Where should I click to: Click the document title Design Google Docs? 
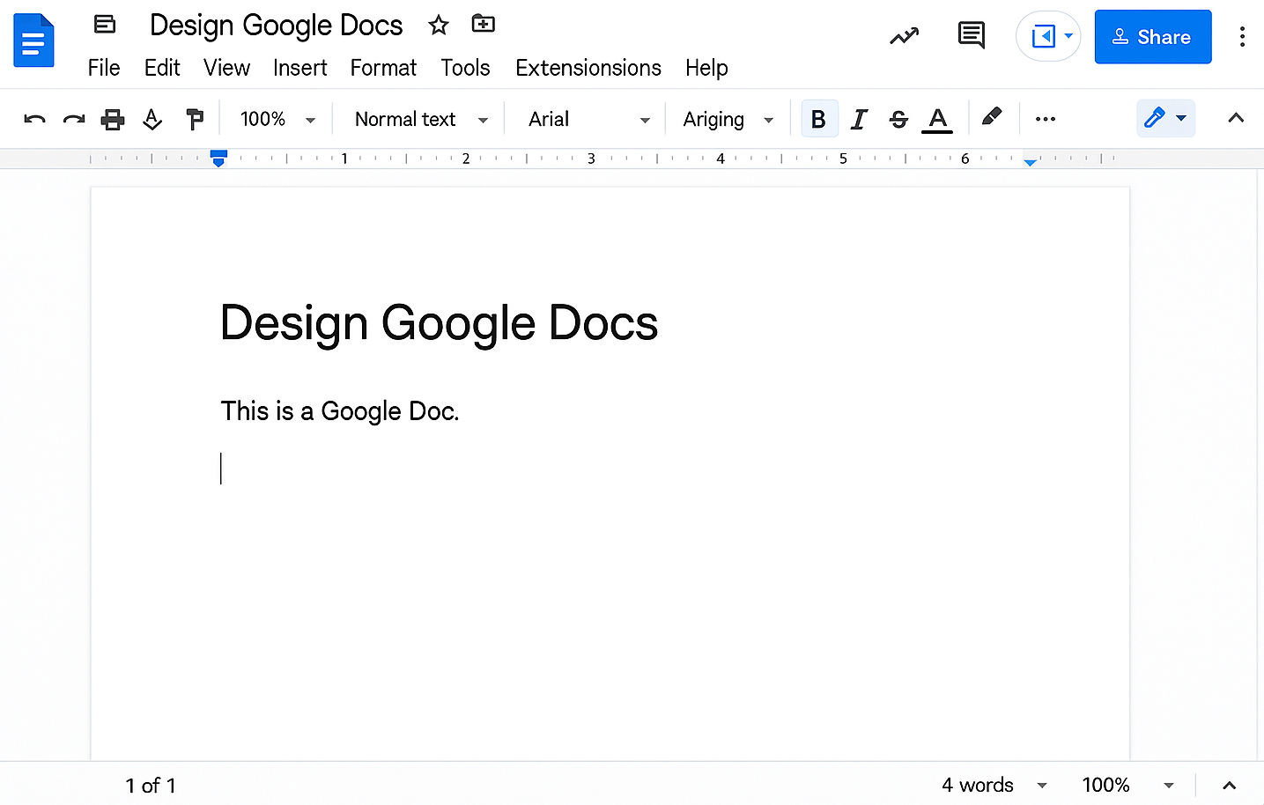(275, 25)
